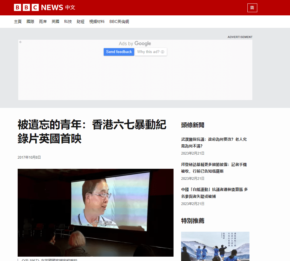
Task: Click the info icon beside Why this ad
Action: click(163, 52)
